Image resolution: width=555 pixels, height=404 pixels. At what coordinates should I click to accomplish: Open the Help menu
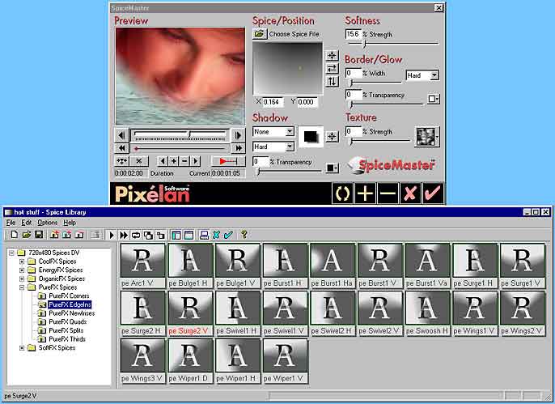(70, 223)
